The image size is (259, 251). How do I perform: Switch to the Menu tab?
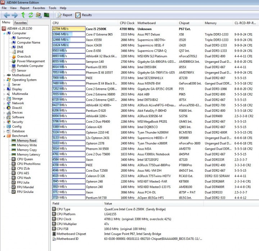click(x=6, y=22)
